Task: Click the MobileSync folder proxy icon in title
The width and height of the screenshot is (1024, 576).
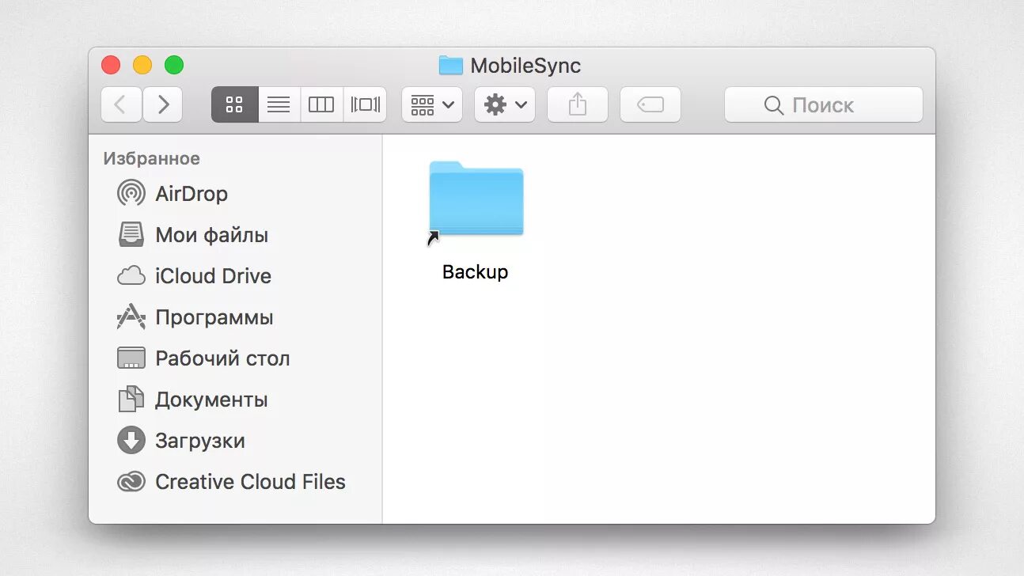Action: pyautogui.click(x=451, y=65)
